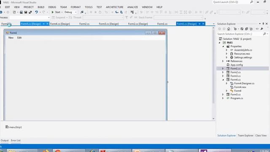The height and width of the screenshot is (152, 270).
Task: Open the ARCHITECTURE menu
Action: [114, 7]
